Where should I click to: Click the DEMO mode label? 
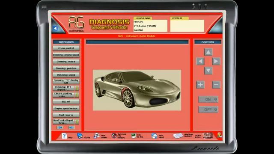coord(198,136)
